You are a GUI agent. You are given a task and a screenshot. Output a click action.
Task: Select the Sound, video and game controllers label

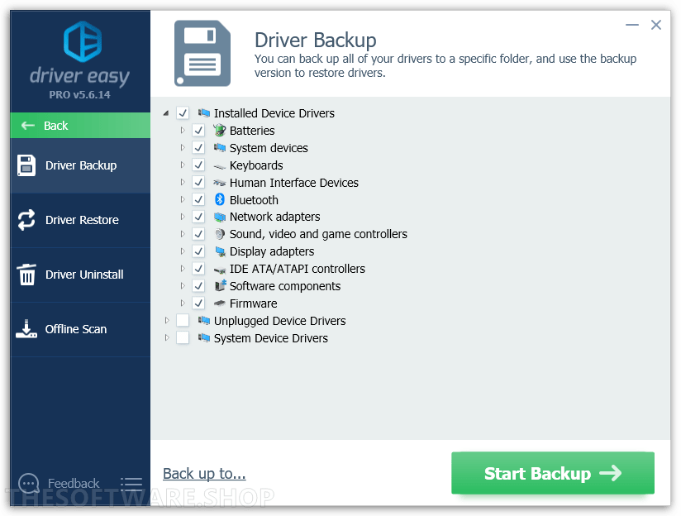pyautogui.click(x=318, y=234)
